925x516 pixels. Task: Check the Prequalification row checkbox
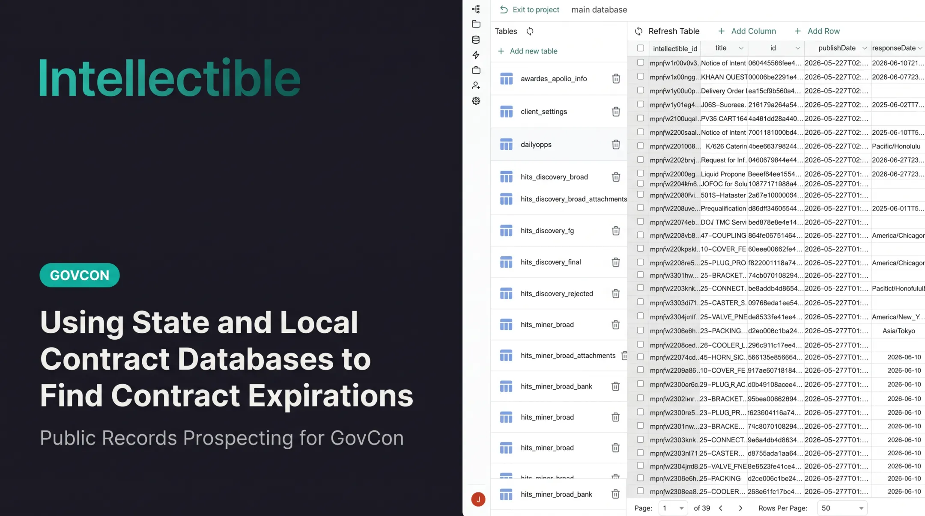click(640, 208)
